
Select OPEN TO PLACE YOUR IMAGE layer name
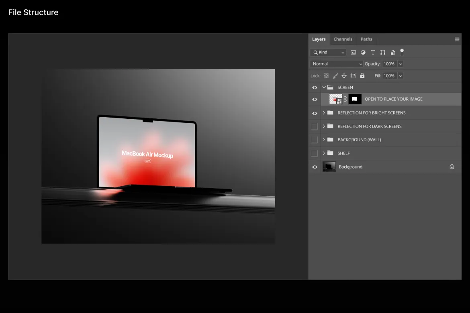click(x=394, y=99)
